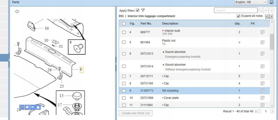The height and width of the screenshot is (120, 278).
Task: Click the Description column header
Action: point(170,24)
